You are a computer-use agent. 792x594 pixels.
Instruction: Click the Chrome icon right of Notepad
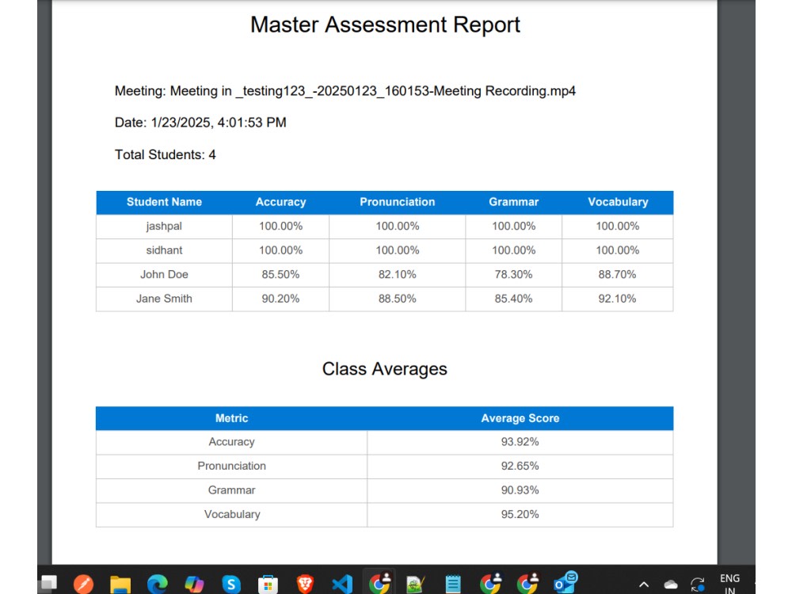click(x=490, y=583)
